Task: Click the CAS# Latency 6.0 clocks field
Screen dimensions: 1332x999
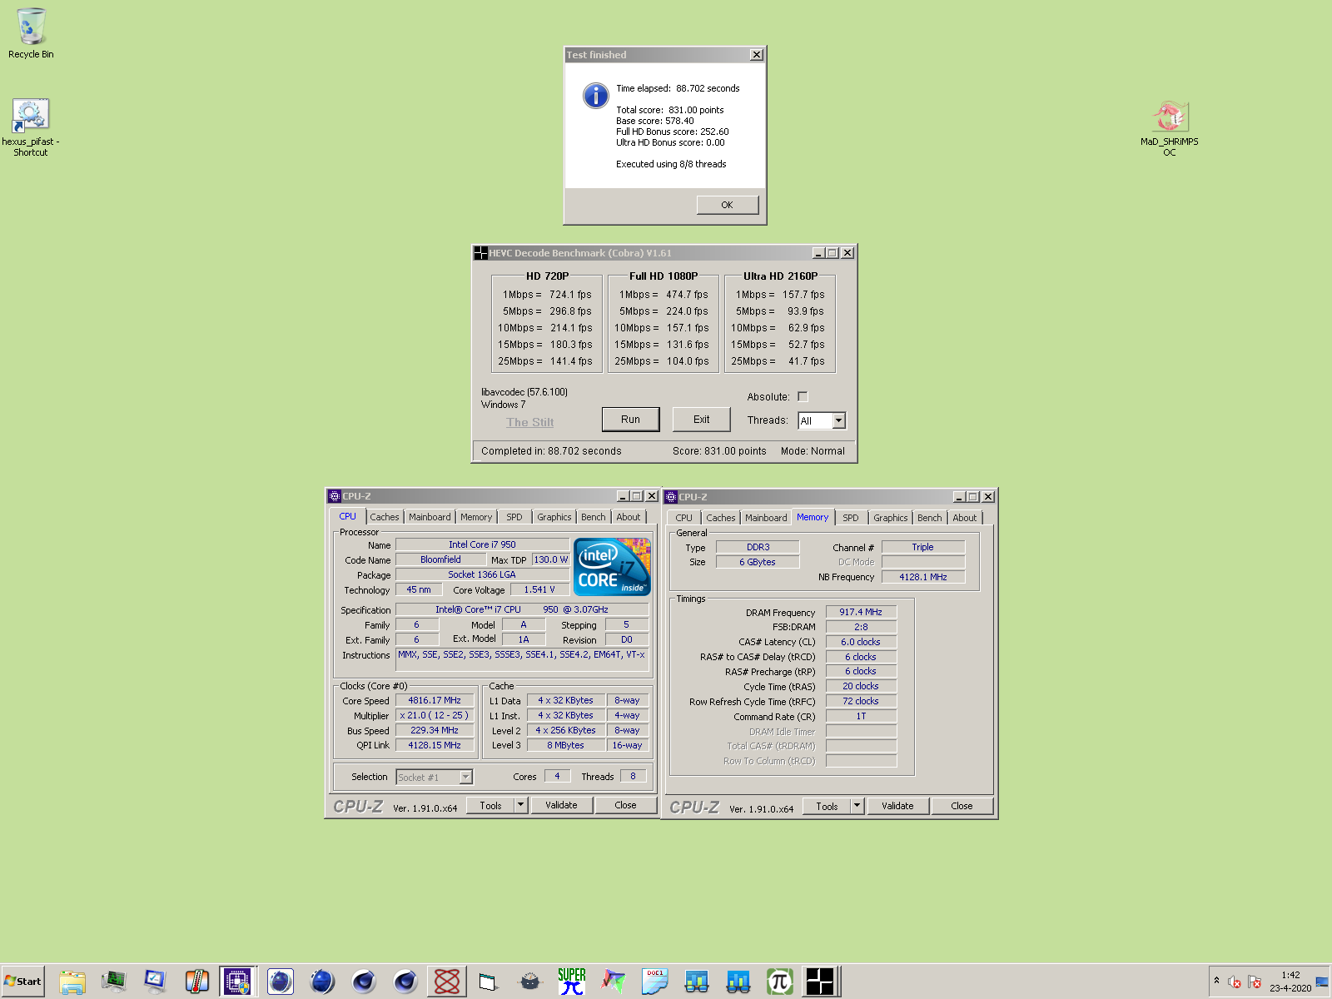Action: coord(861,642)
